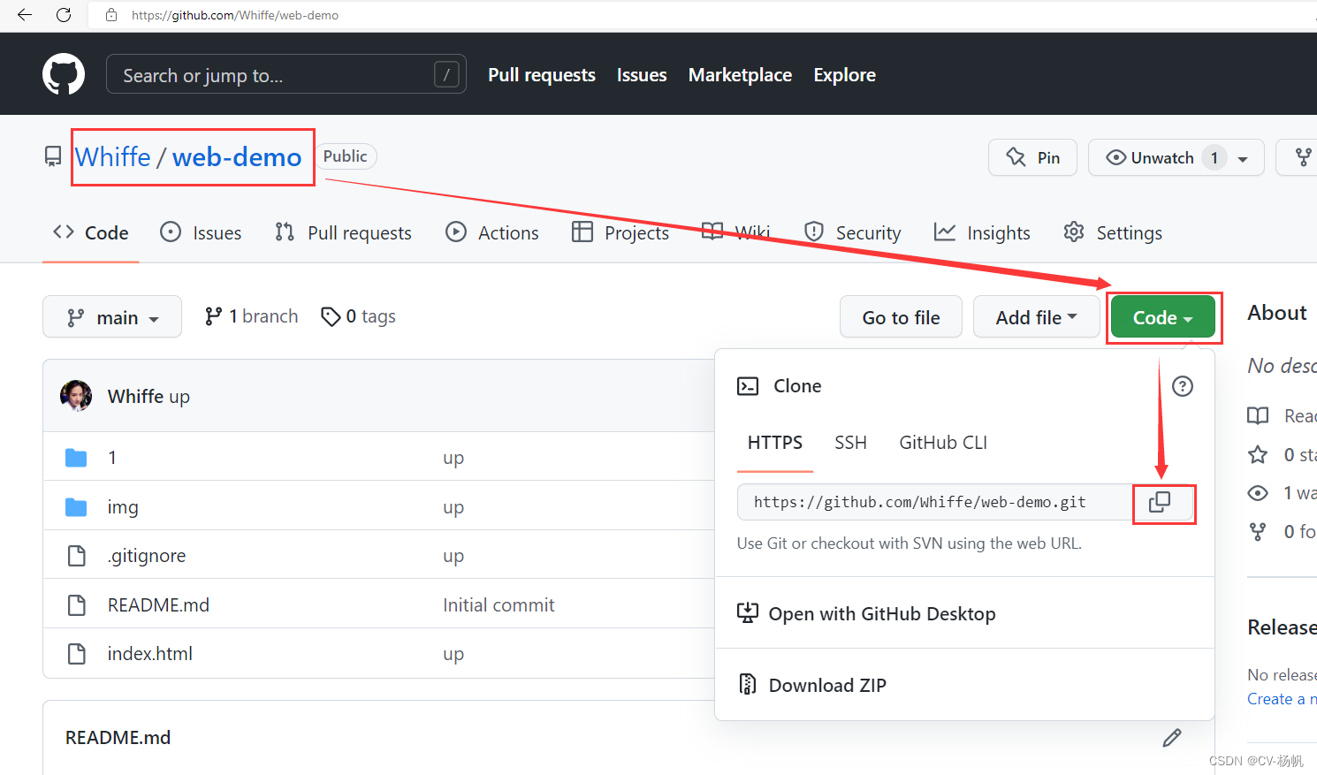This screenshot has width=1317, height=775.
Task: Click the fork icon button at top right
Action: click(x=1303, y=157)
